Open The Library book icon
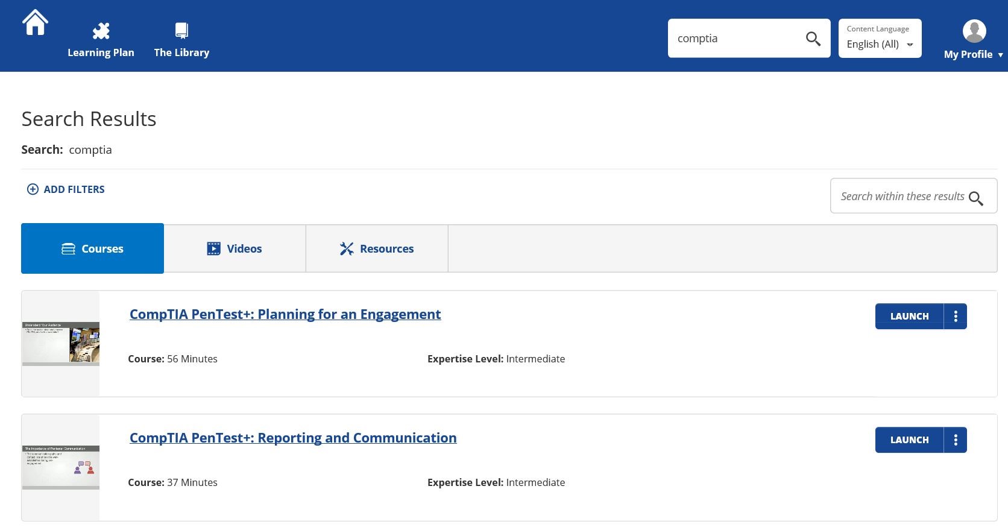 [x=181, y=30]
